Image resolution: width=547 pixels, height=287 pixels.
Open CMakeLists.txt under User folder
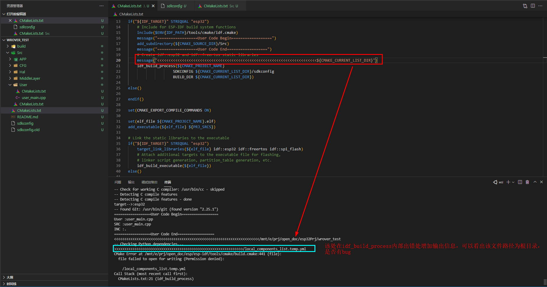pyautogui.click(x=34, y=91)
